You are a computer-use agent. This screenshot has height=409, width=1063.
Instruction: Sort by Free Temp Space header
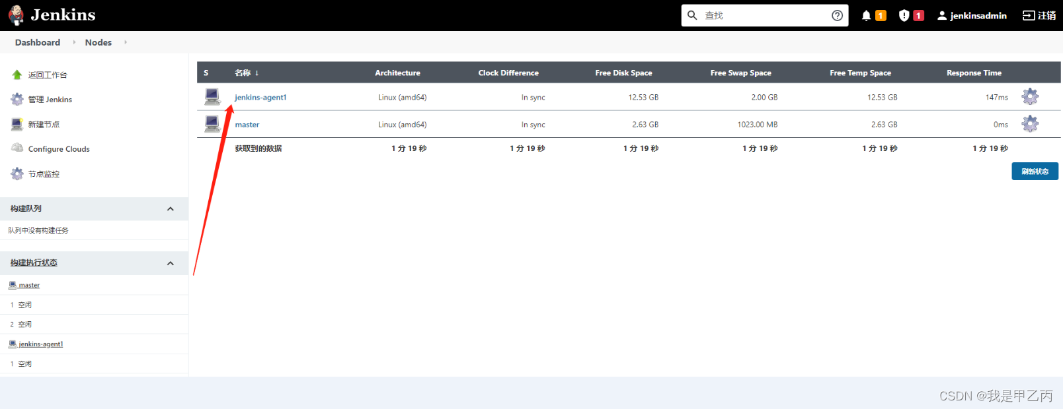(x=860, y=73)
